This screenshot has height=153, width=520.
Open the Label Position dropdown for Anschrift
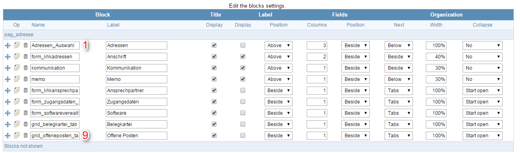point(279,57)
